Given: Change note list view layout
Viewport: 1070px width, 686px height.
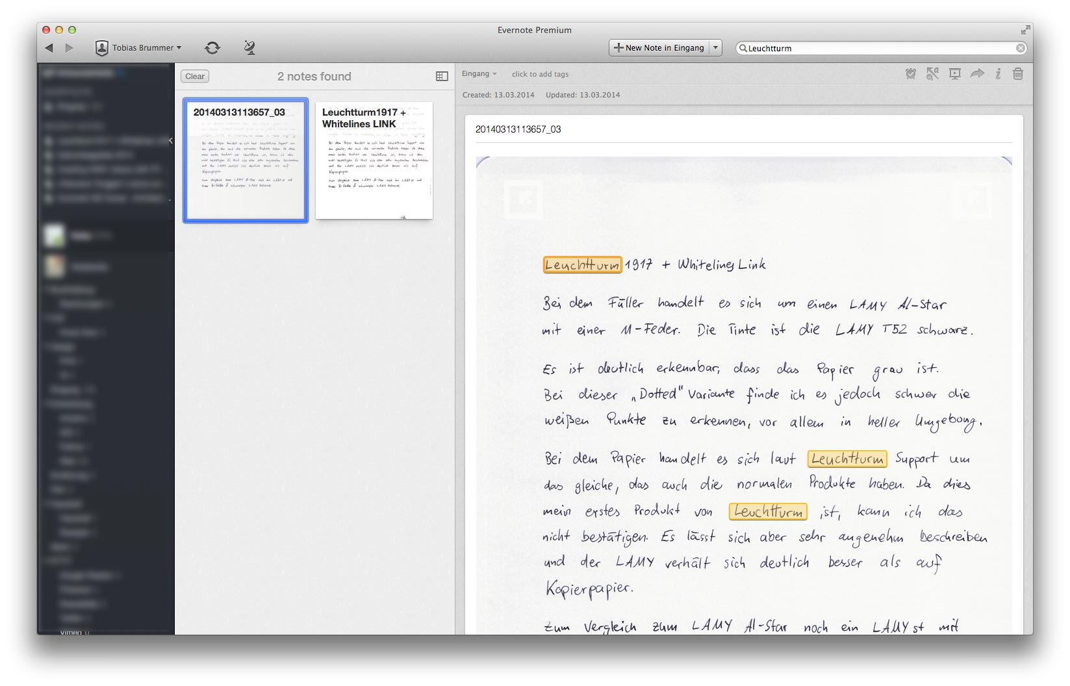Looking at the screenshot, I should (442, 77).
